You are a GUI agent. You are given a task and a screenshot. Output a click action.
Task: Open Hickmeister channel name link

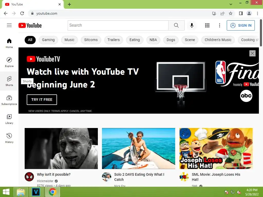pyautogui.click(x=45, y=181)
